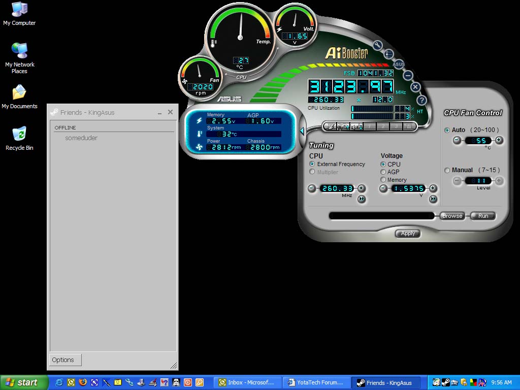Open the Windows start menu
Image resolution: width=520 pixels, height=390 pixels.
click(x=24, y=382)
